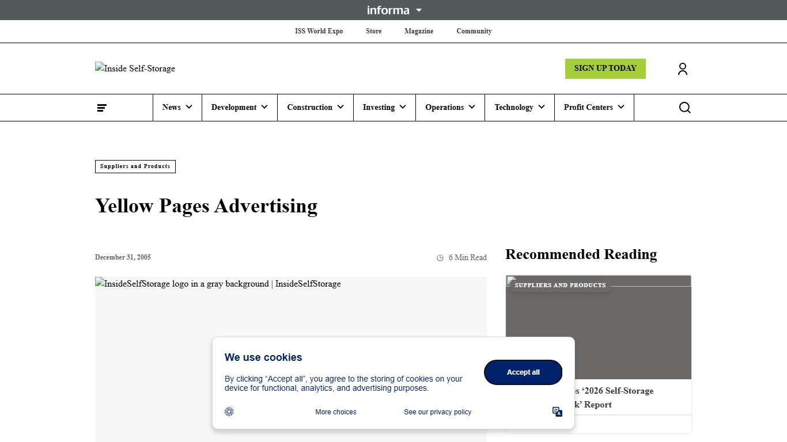
Task: Expand the News dropdown menu
Action: click(x=177, y=107)
